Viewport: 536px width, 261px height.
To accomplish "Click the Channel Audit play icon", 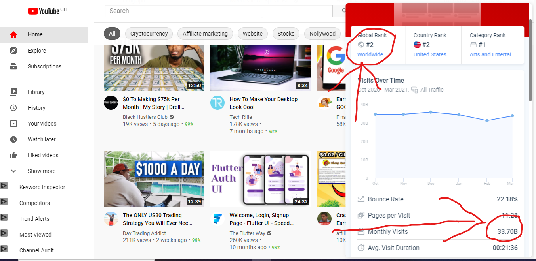I will (4, 249).
